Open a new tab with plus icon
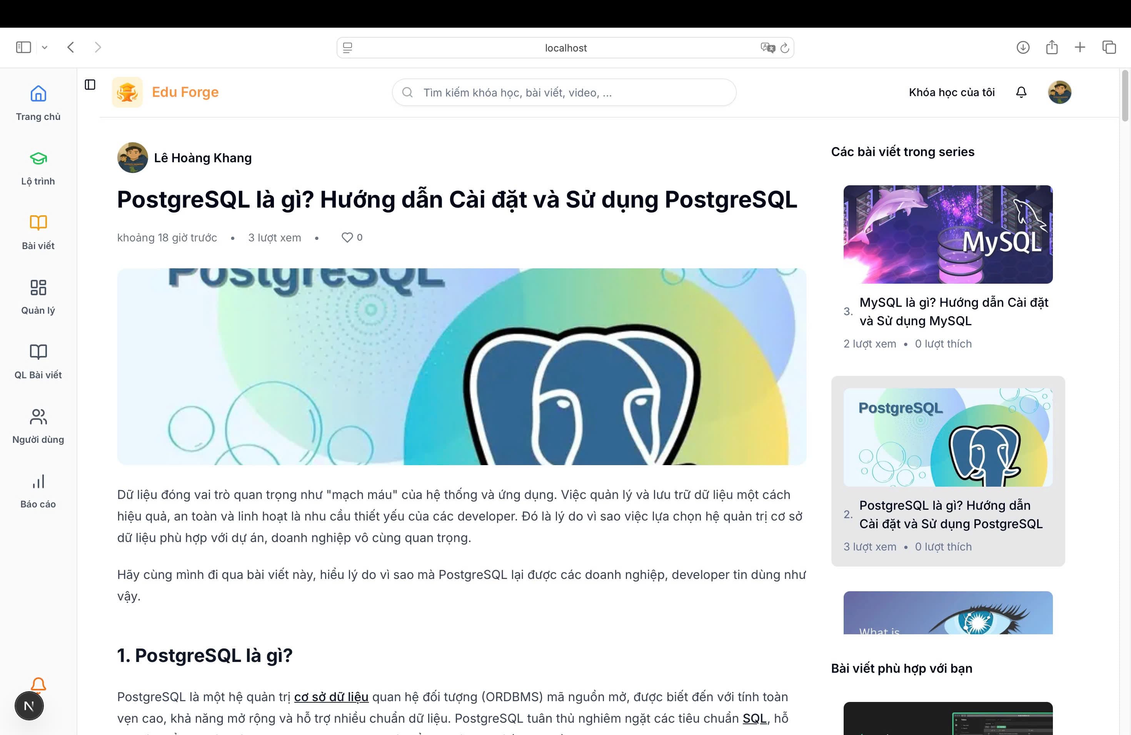Image resolution: width=1131 pixels, height=735 pixels. tap(1080, 47)
